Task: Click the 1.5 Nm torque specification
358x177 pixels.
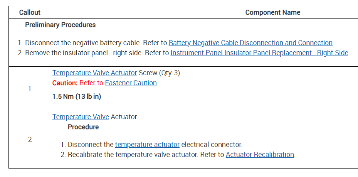Action: [x=77, y=96]
